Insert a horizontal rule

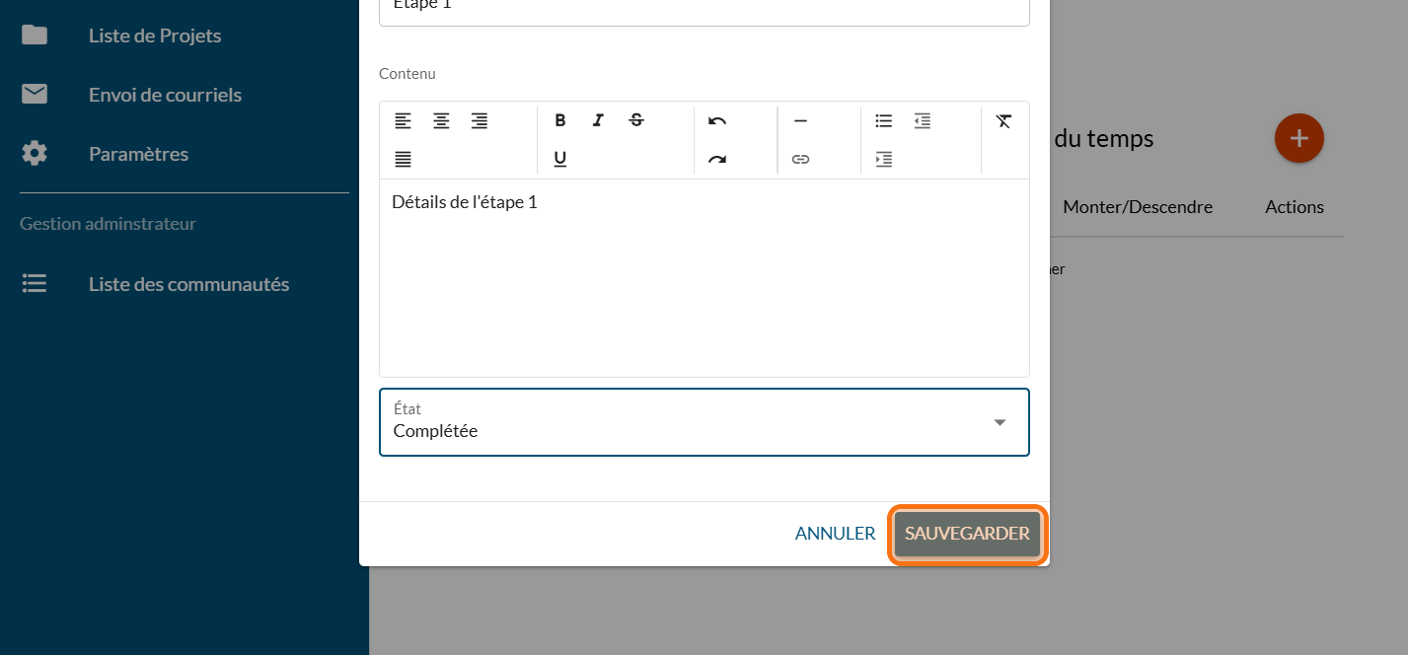tap(800, 121)
